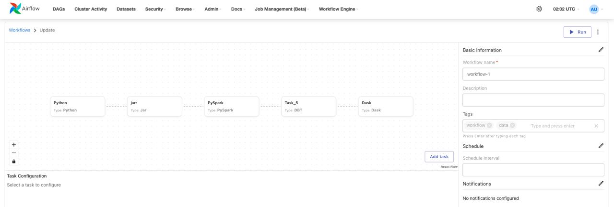Open Cluster Activity menu item
Viewport: 614px width, 207px height.
(x=91, y=9)
